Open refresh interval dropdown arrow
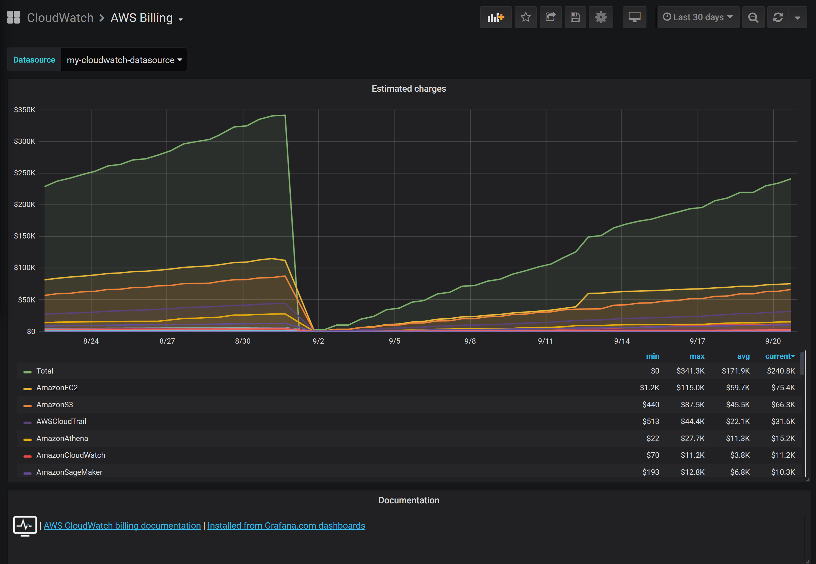Image resolution: width=816 pixels, height=564 pixels. click(797, 17)
